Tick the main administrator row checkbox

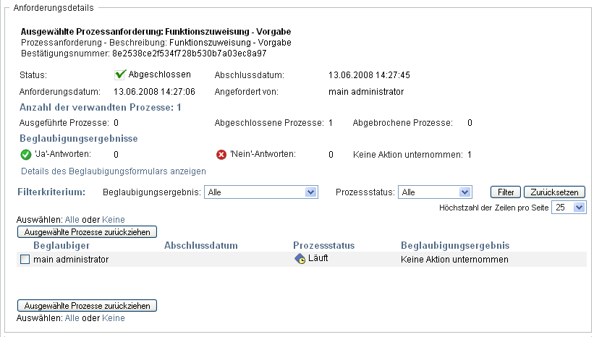click(x=25, y=260)
